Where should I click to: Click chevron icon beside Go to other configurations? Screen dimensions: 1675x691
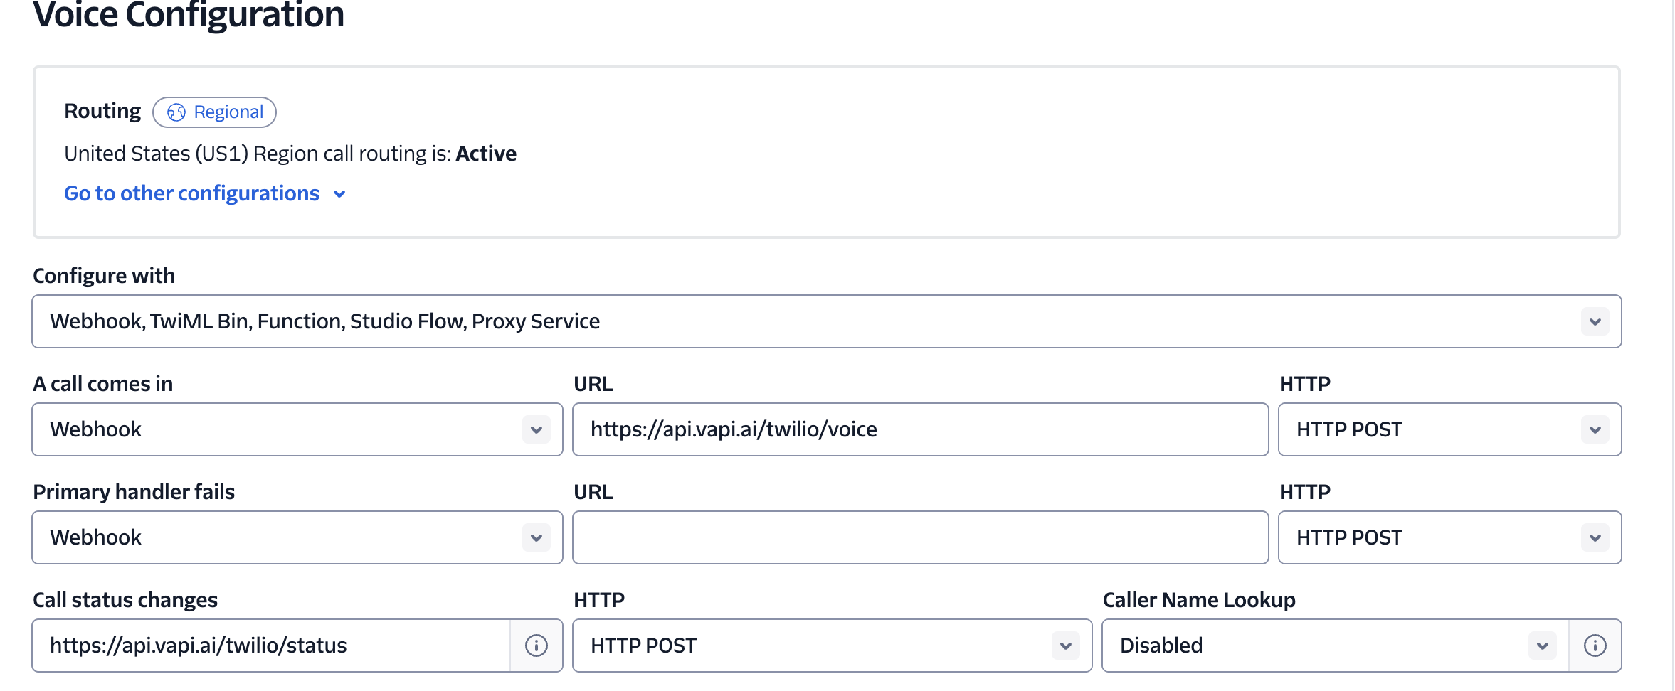click(x=340, y=194)
